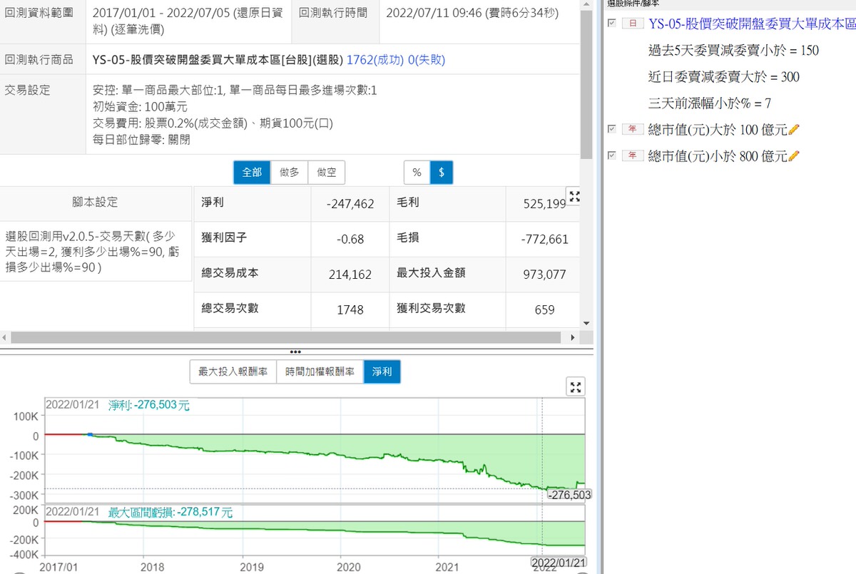This screenshot has height=574, width=856.
Task: Uncheck the 總市值小於 800 億元 condition
Action: pyautogui.click(x=611, y=155)
